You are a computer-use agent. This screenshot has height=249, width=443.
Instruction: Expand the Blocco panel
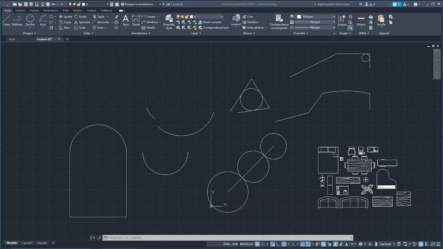pos(249,33)
